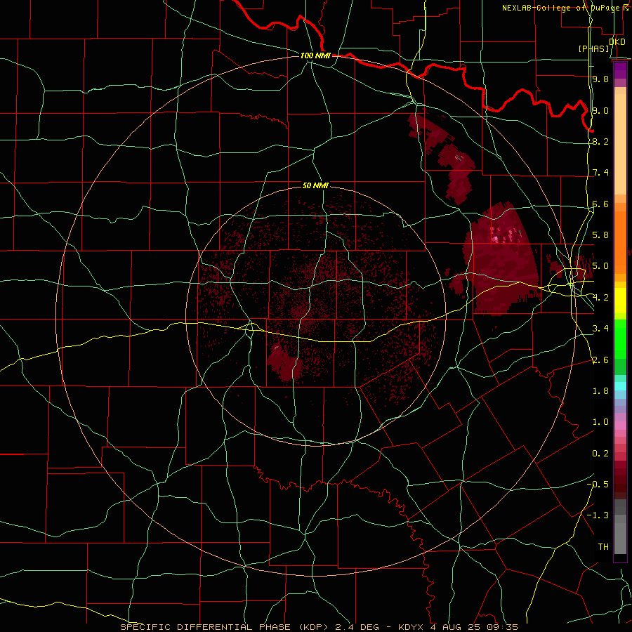Select the 9.0 value on the color scale

pyautogui.click(x=600, y=110)
